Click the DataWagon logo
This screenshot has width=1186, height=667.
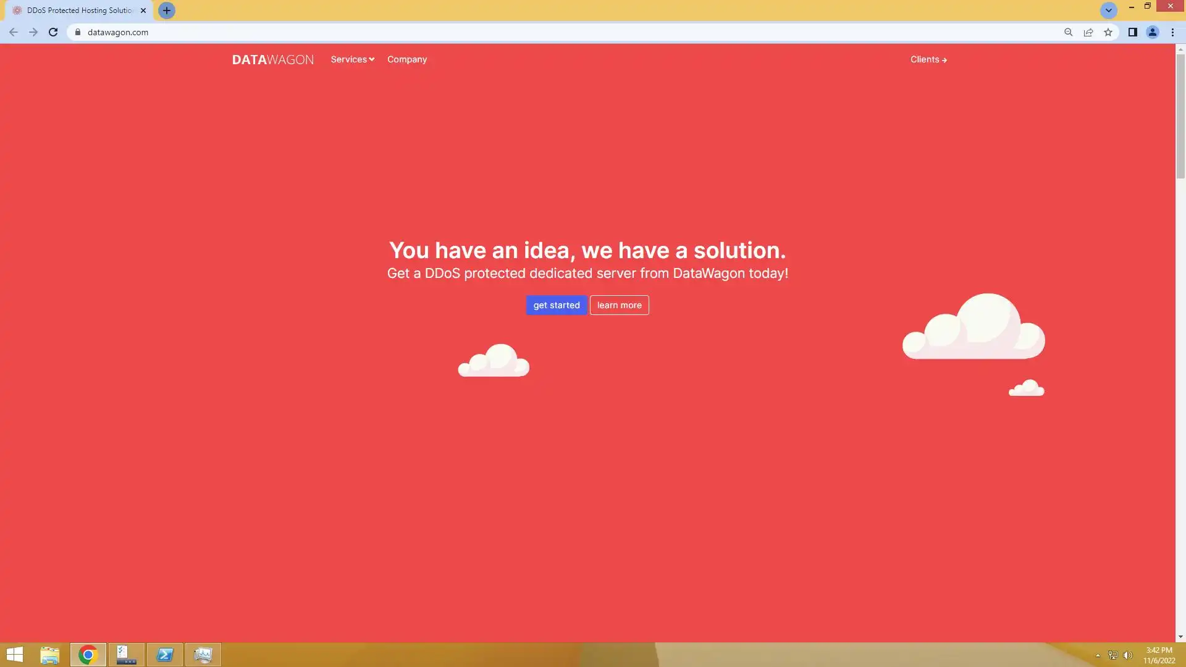tap(272, 59)
